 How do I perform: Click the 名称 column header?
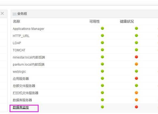pos(16,21)
